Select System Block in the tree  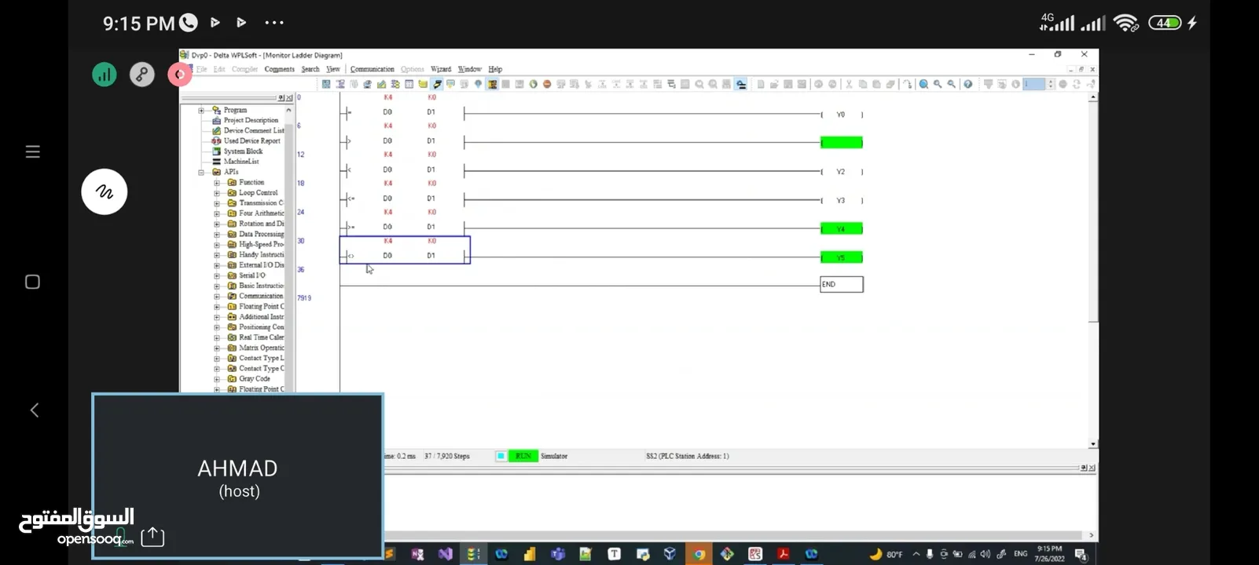243,151
